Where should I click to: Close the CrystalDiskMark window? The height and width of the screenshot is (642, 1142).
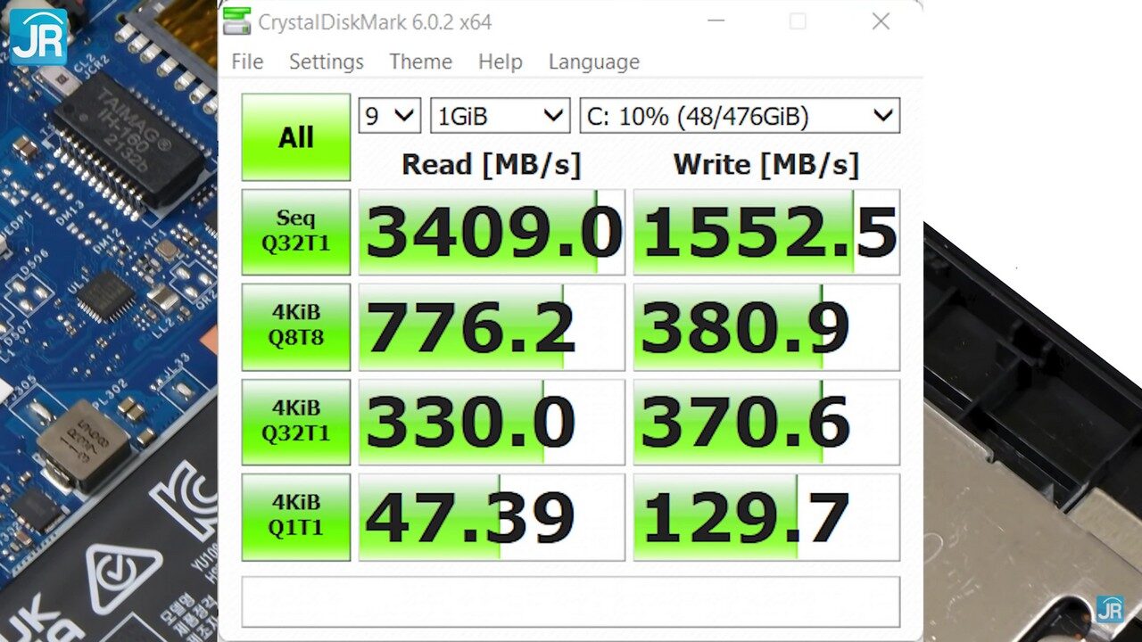(x=881, y=21)
